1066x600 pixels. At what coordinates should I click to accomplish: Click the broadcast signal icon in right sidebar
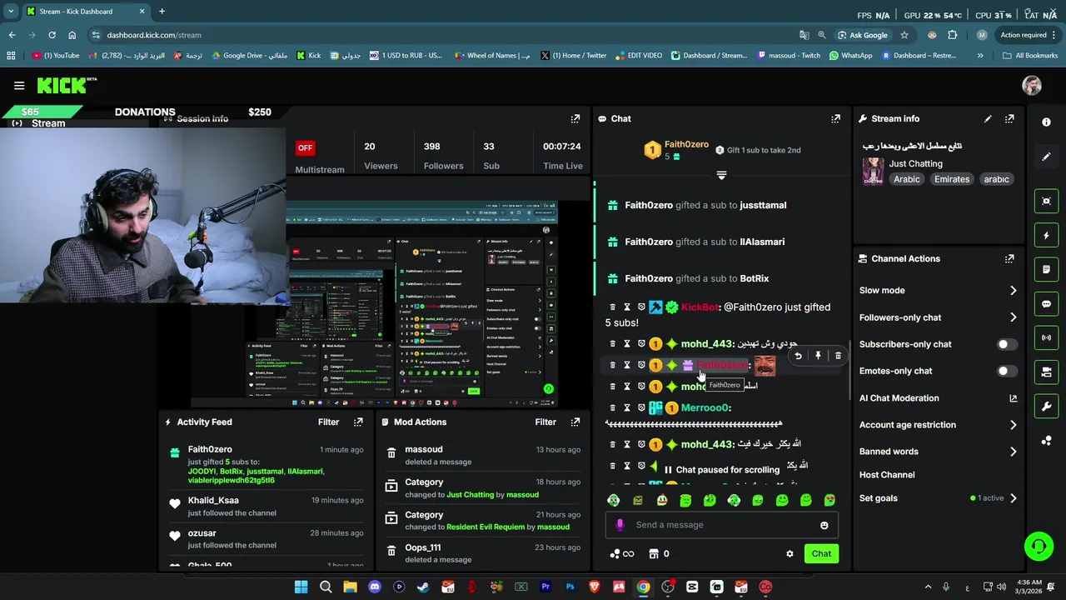point(1046,337)
